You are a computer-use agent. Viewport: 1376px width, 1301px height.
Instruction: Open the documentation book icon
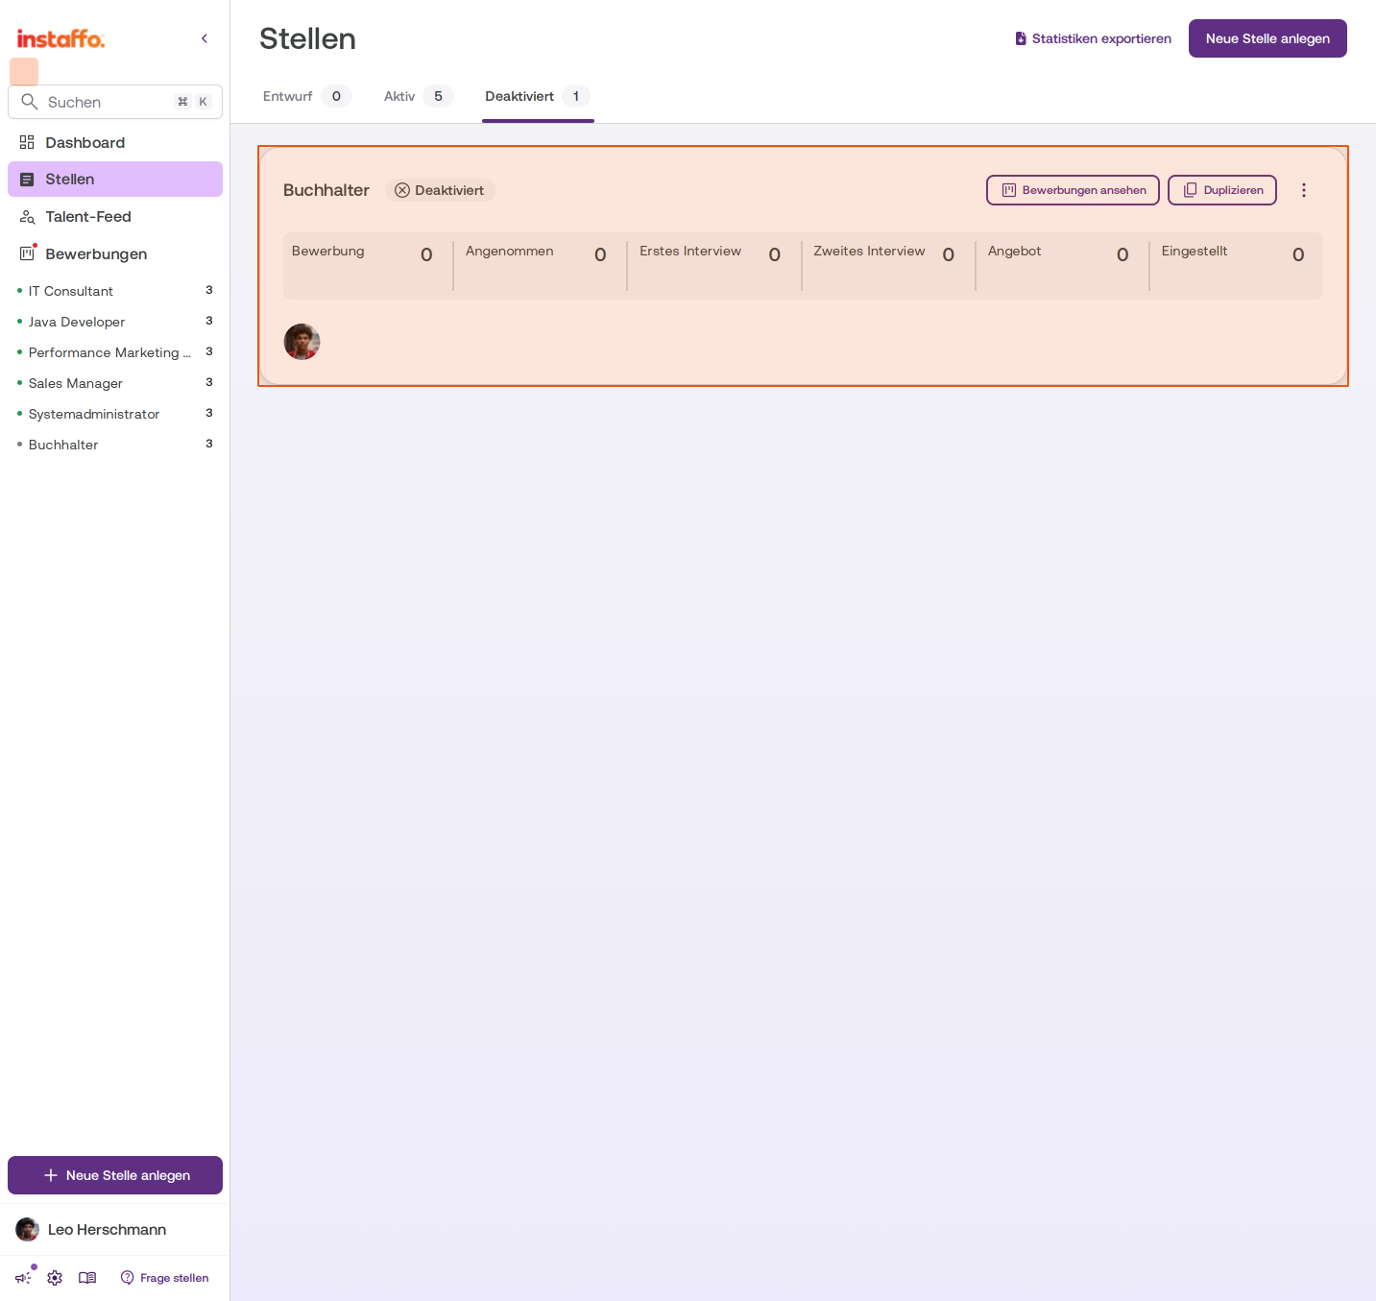(x=87, y=1278)
